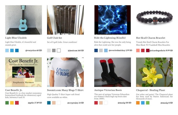Open seller @jessicam 160 SD link
The width and height of the screenshot is (178, 115).
coord(76,51)
